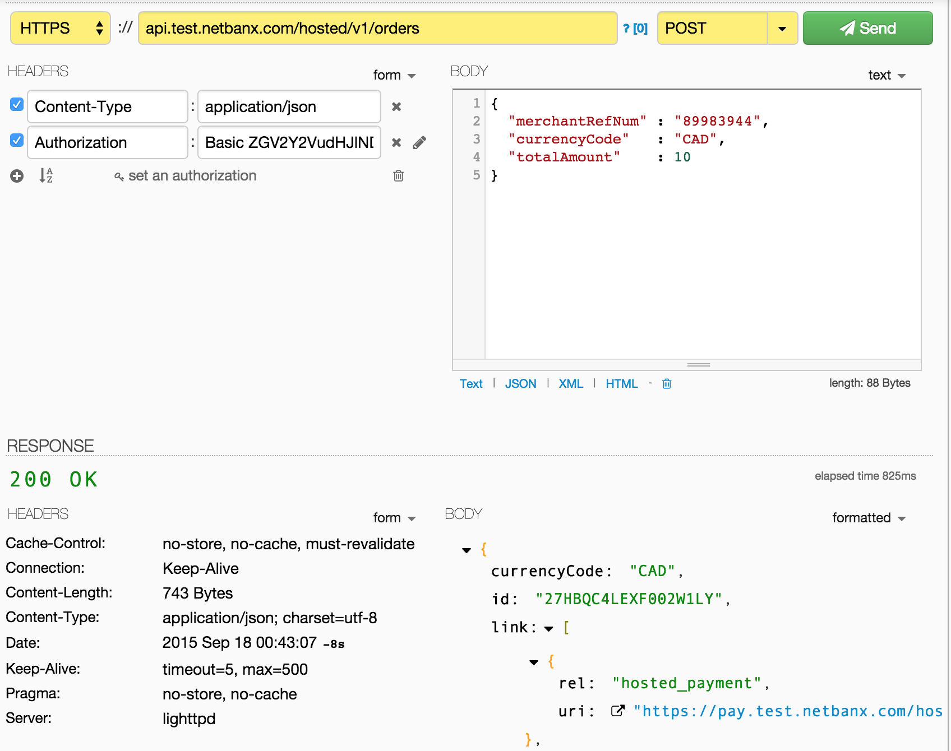
Task: Collapse the link array in response
Action: tap(549, 629)
